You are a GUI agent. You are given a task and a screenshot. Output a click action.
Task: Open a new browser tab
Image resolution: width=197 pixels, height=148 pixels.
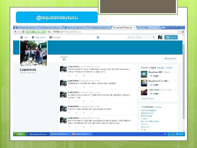[x=163, y=28]
